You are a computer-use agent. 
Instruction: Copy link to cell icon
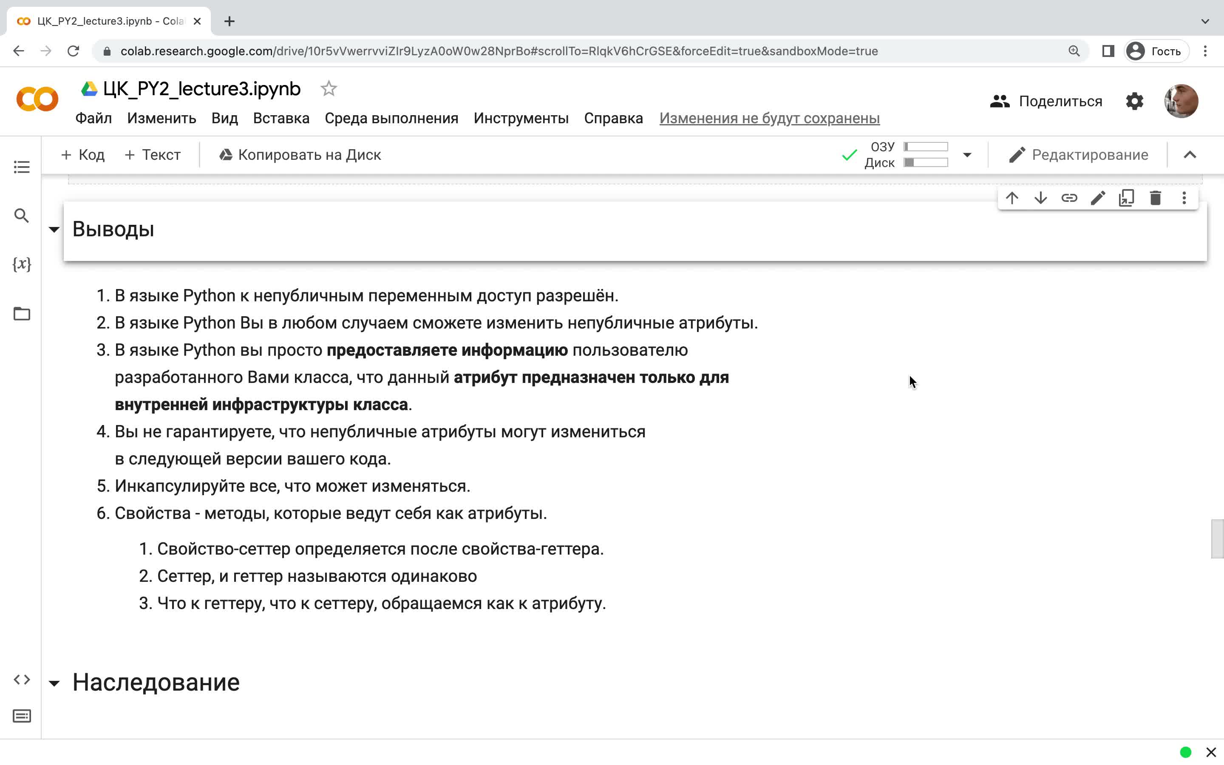[1069, 198]
